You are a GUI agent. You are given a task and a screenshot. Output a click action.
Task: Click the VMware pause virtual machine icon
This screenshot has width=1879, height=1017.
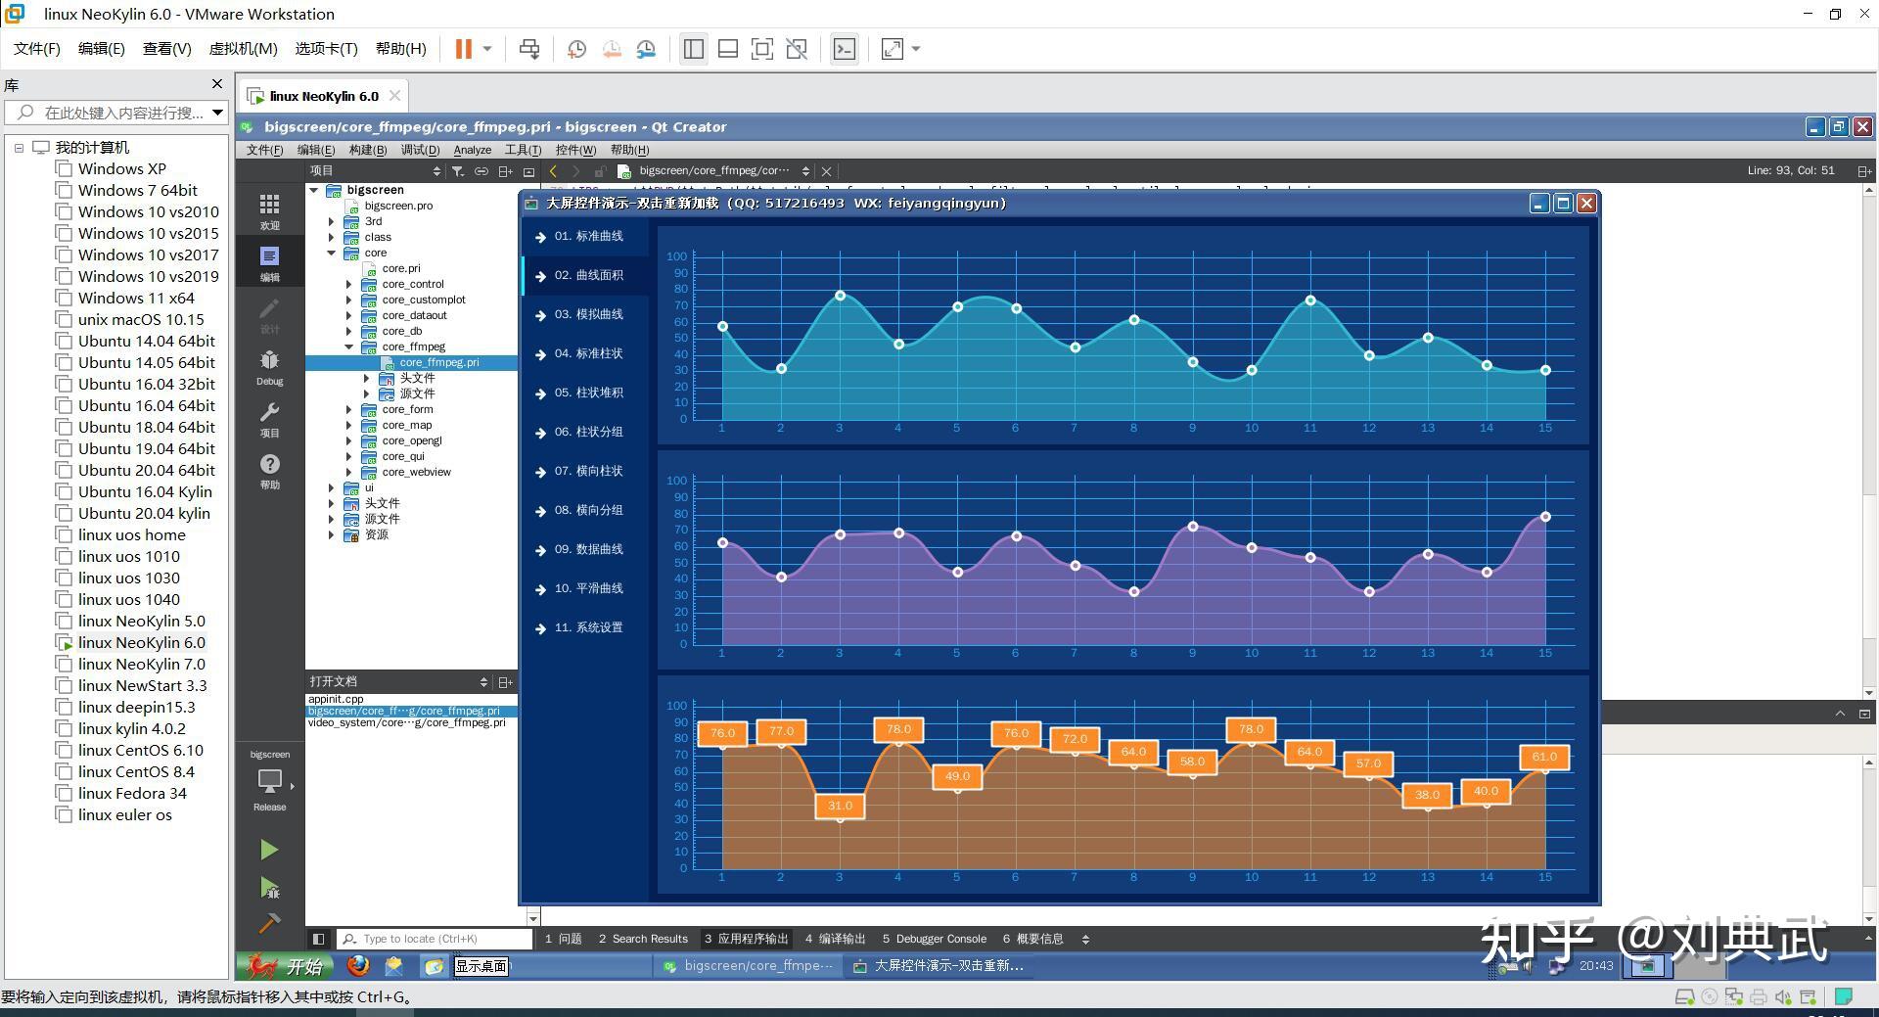[464, 49]
